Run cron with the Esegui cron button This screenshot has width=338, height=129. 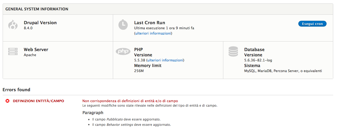(x=312, y=24)
